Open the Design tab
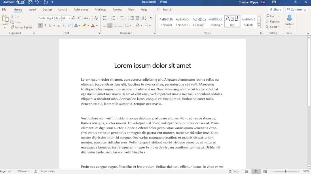 tap(47, 9)
